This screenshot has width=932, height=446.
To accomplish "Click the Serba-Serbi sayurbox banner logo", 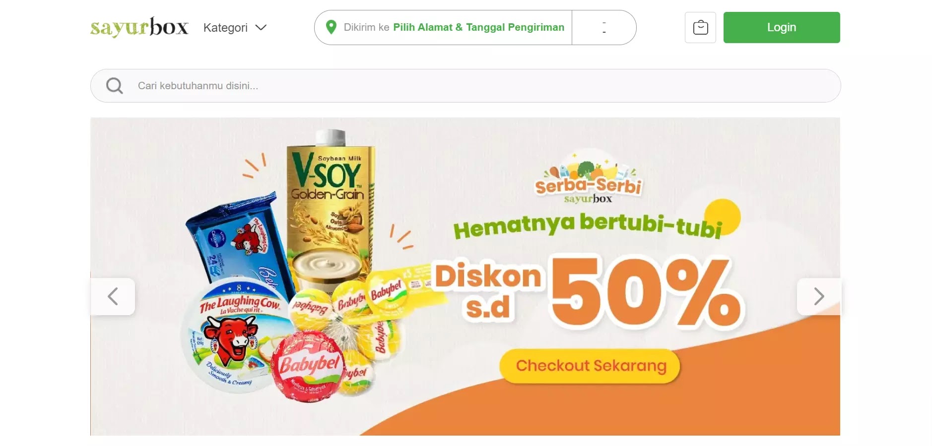I will [588, 177].
